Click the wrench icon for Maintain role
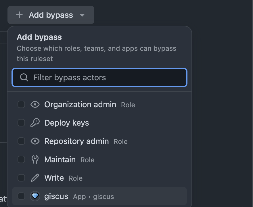Image resolution: width=253 pixels, height=207 pixels. point(35,159)
